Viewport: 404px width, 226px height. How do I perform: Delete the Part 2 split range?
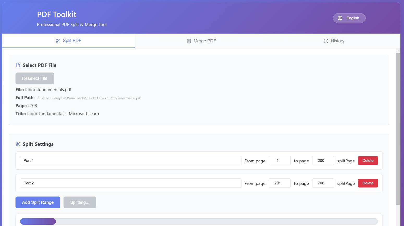368,183
